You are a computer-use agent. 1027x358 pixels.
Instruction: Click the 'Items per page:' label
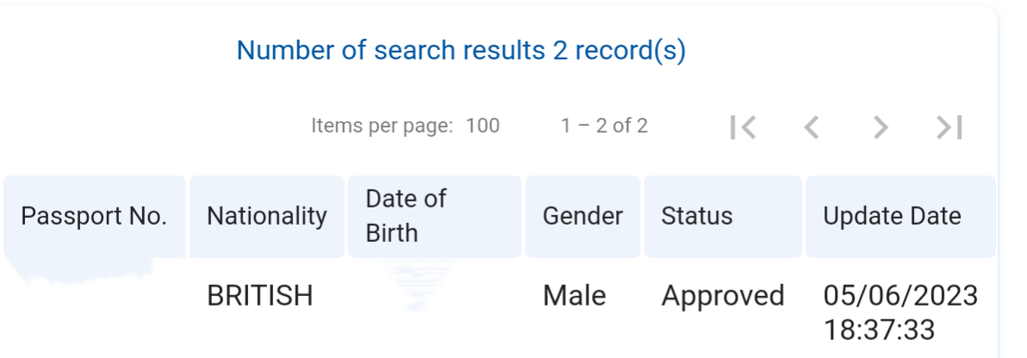[382, 126]
